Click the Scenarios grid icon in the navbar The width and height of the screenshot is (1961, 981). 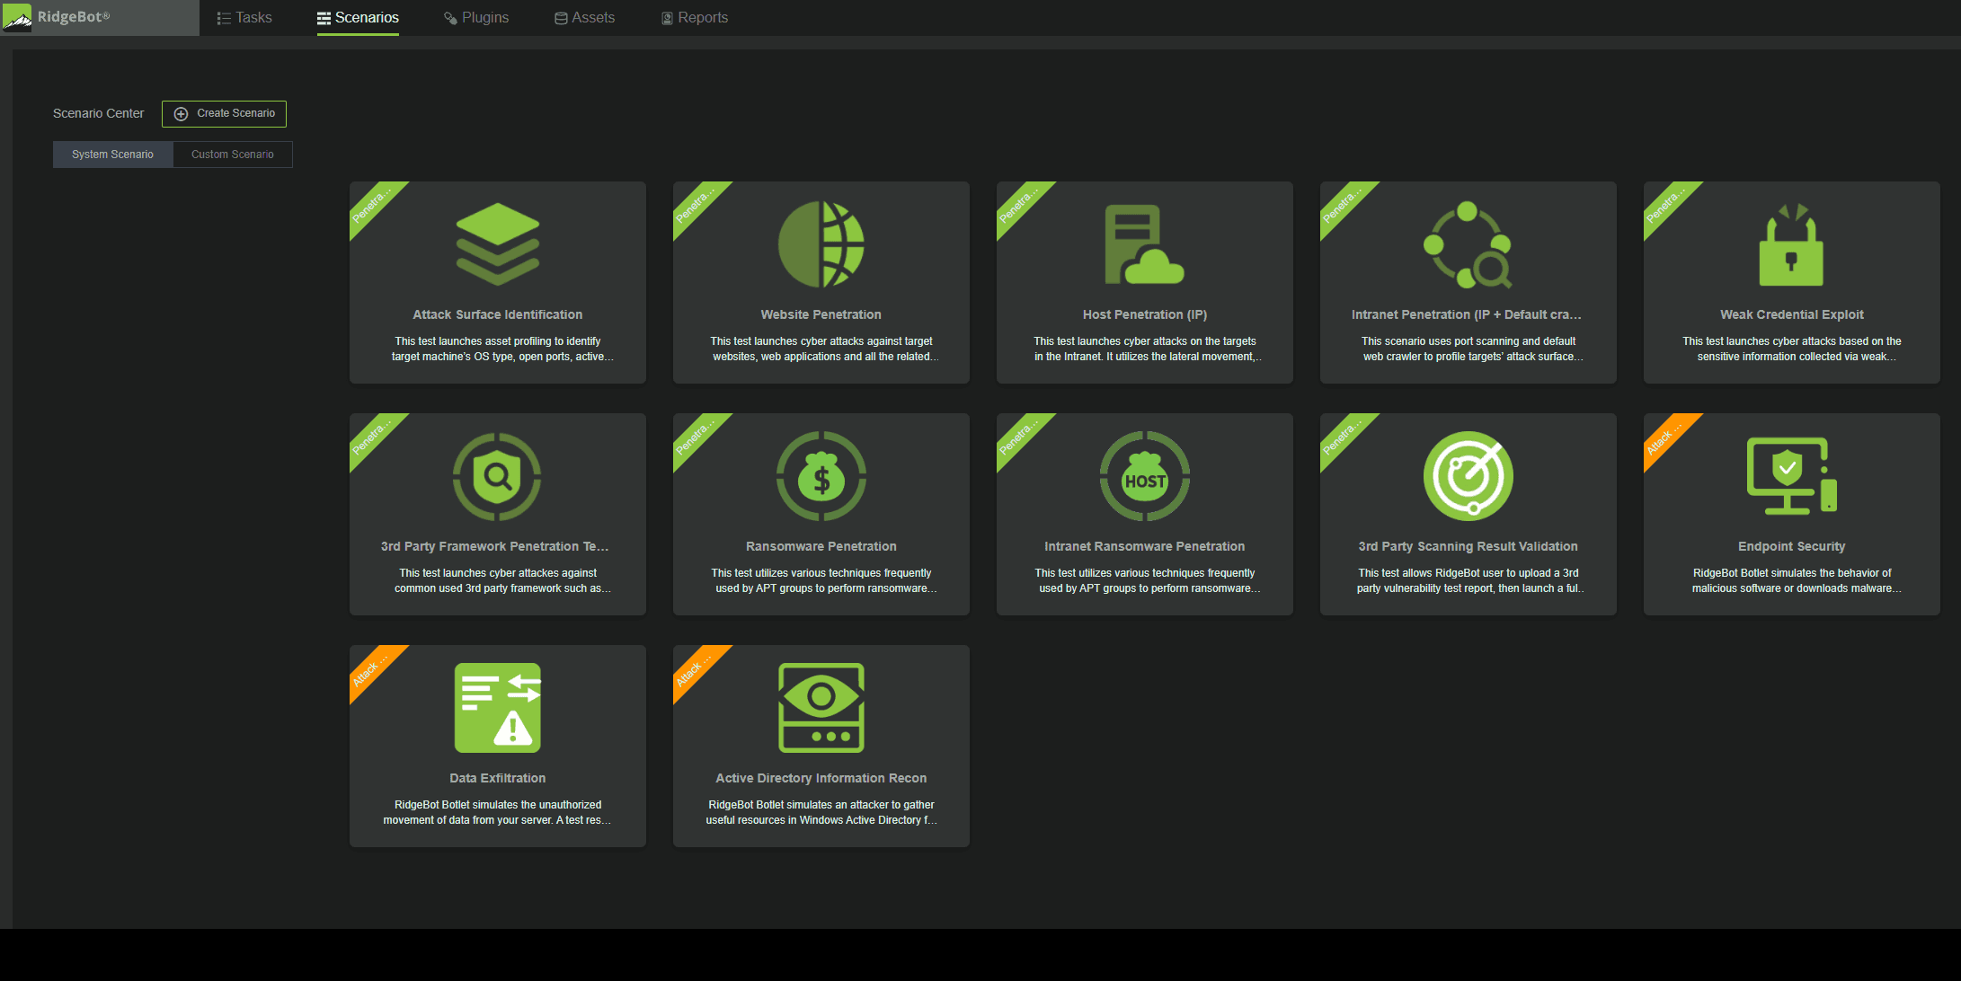coord(324,18)
